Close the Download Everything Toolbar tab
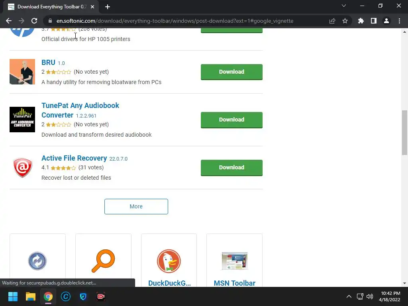Viewport: 408px width, 306px height. (92, 7)
